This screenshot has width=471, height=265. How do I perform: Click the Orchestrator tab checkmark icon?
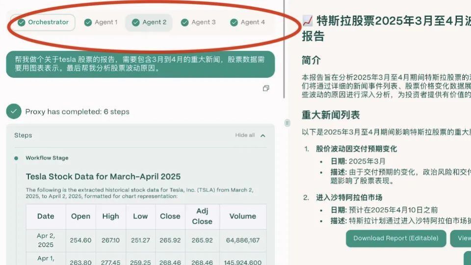(x=21, y=23)
